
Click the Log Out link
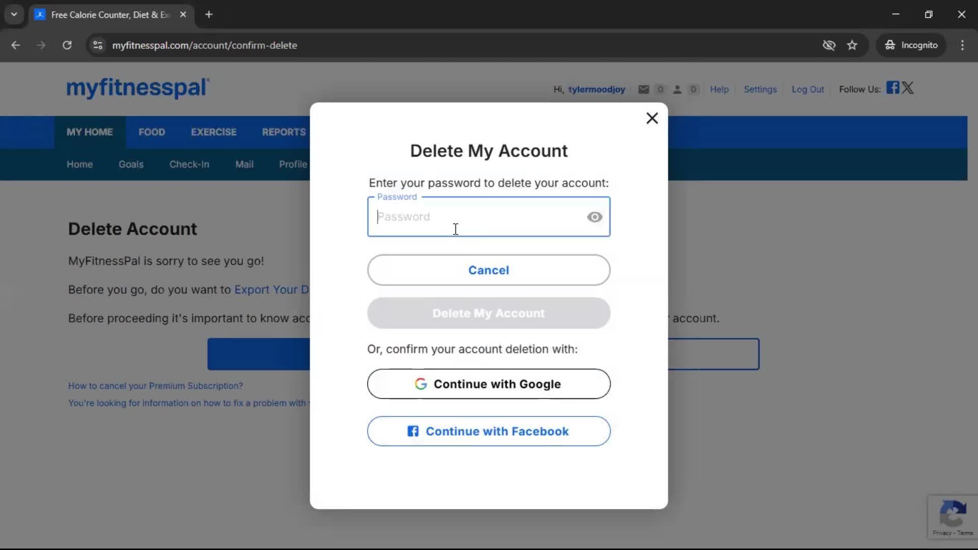(x=807, y=90)
